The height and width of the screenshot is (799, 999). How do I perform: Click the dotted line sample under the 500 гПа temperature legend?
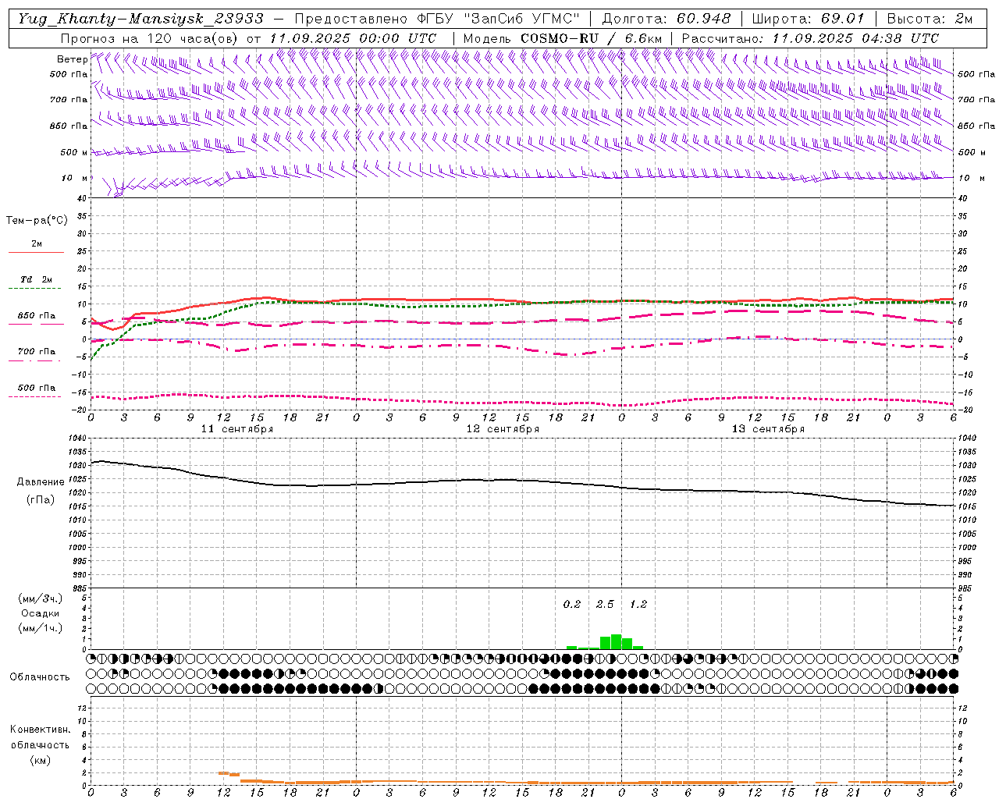pos(35,397)
